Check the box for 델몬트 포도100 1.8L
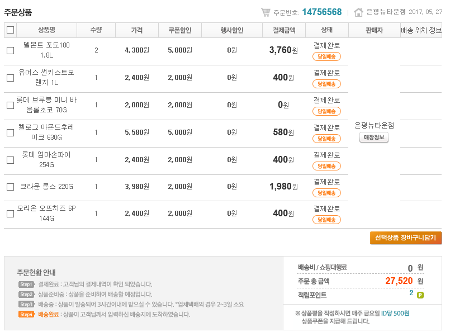Image resolution: width=455 pixels, height=332 pixels. click(x=10, y=51)
